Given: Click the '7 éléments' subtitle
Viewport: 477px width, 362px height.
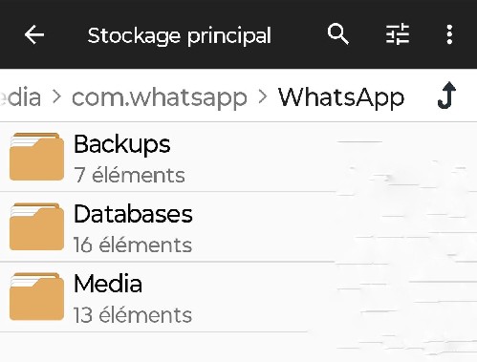Looking at the screenshot, I should (129, 175).
